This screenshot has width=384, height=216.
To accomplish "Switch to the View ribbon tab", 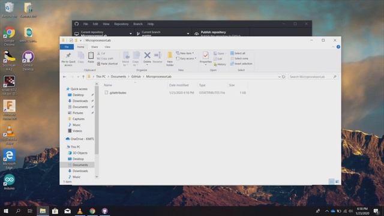I will tap(107, 47).
